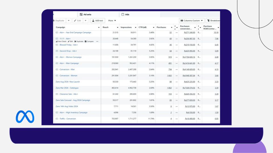Switch to the Ad sets tab

coord(86,14)
